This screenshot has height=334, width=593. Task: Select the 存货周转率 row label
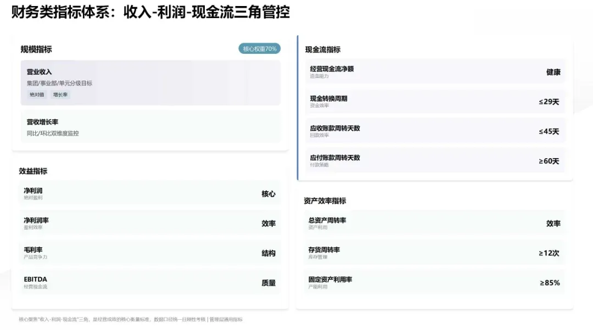[324, 249]
